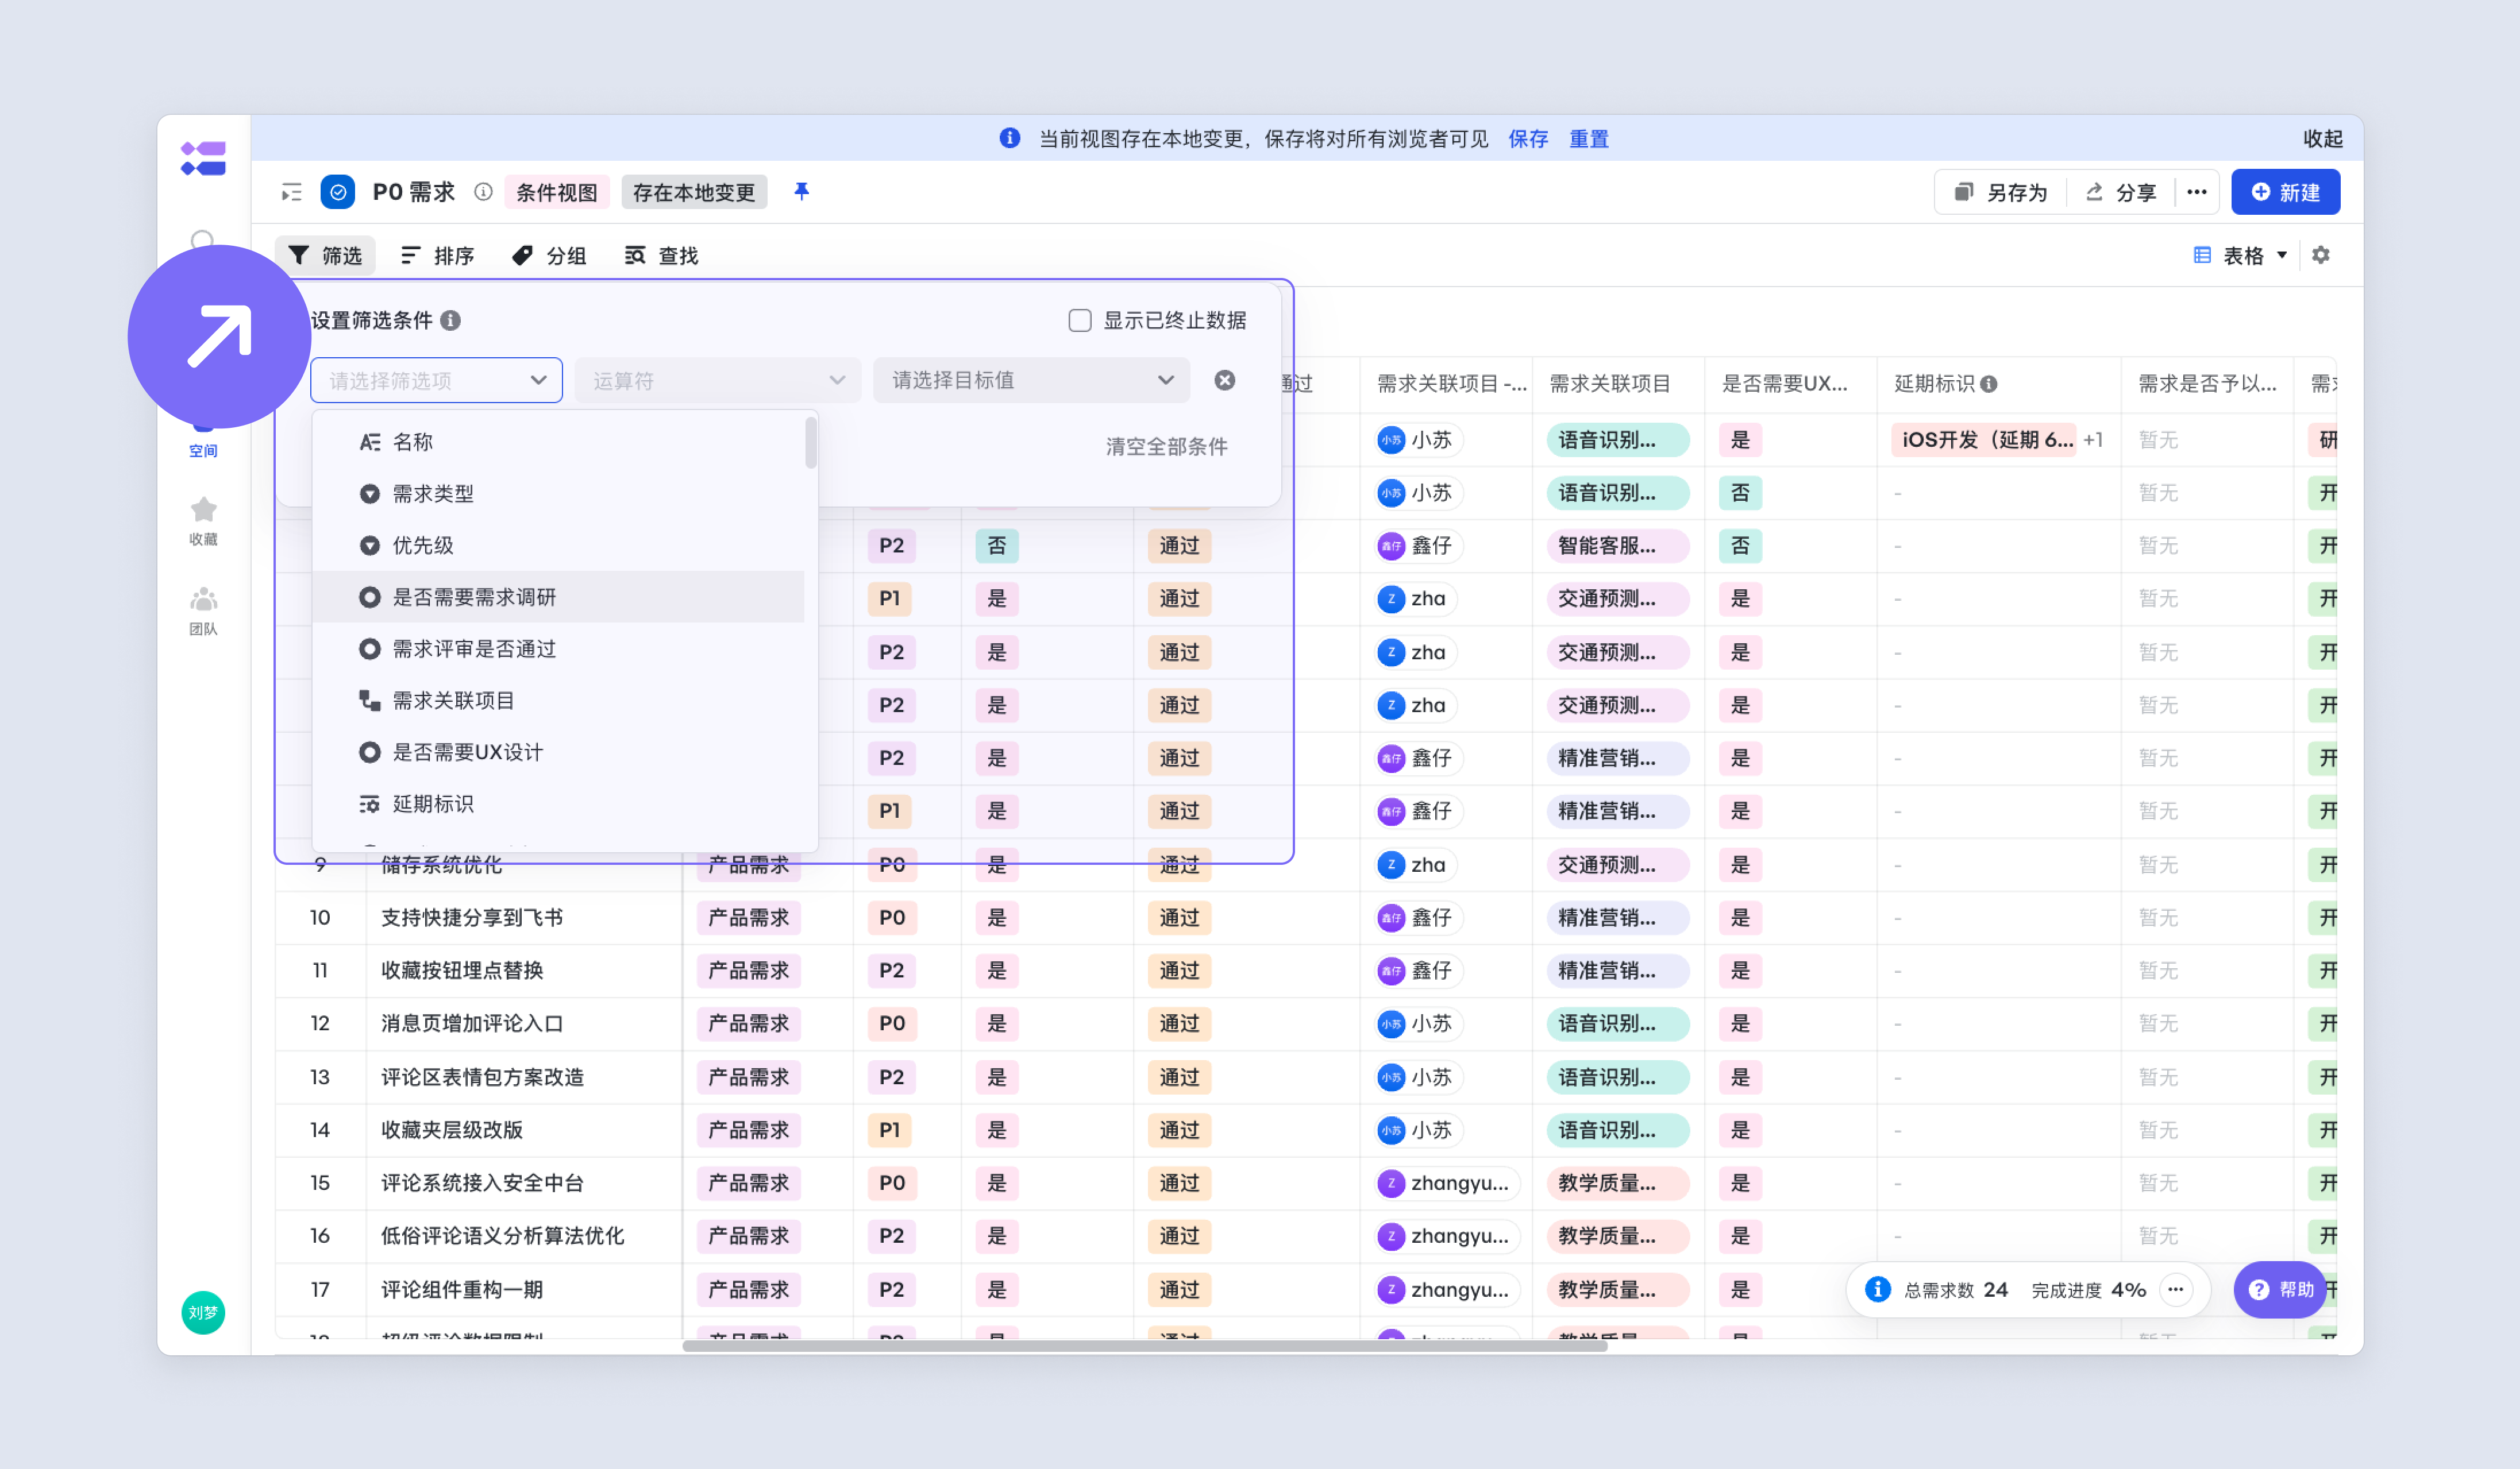Choose 需求评审是否通过 filter option
This screenshot has width=2520, height=1469.
[558, 648]
